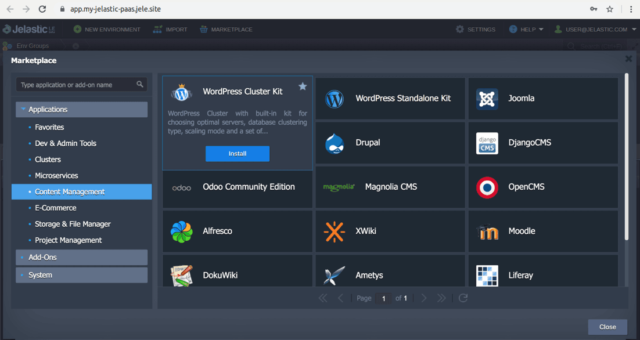The height and width of the screenshot is (340, 640).
Task: Close the Marketplace dialog with Close button
Action: point(607,327)
